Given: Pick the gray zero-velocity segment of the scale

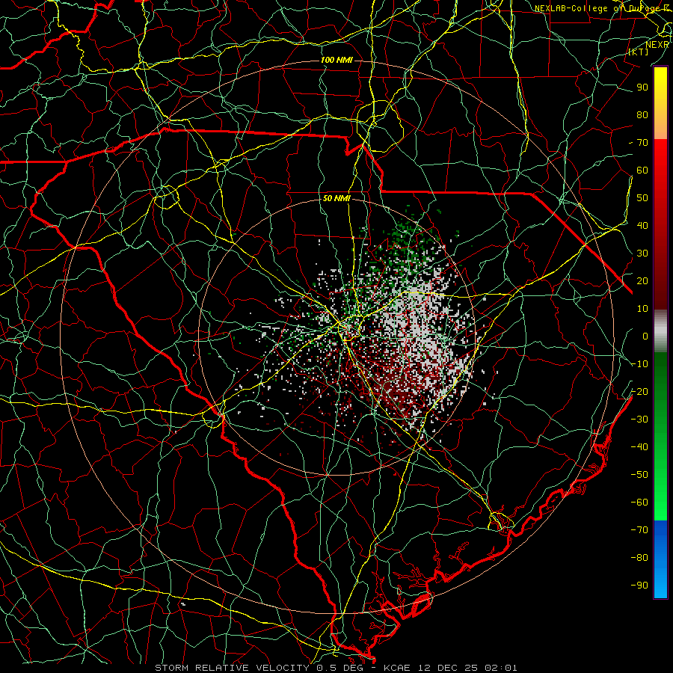Looking at the screenshot, I should click(x=660, y=331).
